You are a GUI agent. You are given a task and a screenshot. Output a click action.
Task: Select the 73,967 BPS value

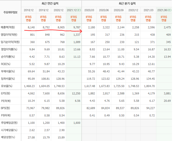(31, 108)
